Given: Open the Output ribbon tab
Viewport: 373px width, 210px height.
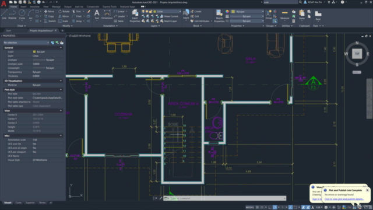Looking at the screenshot, I should coord(68,6).
